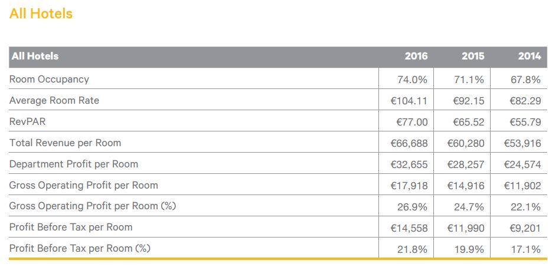This screenshot has height=267, width=552.
Task: Click the €11,902 gross operating profit cell
Action: tap(522, 186)
